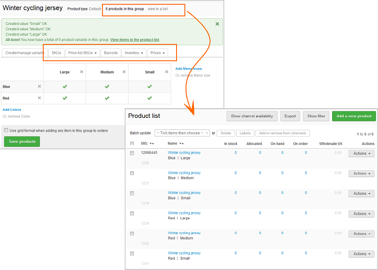378x270 pixels.
Task: Toggle the Blue Large variant checkmark
Action: click(x=64, y=87)
